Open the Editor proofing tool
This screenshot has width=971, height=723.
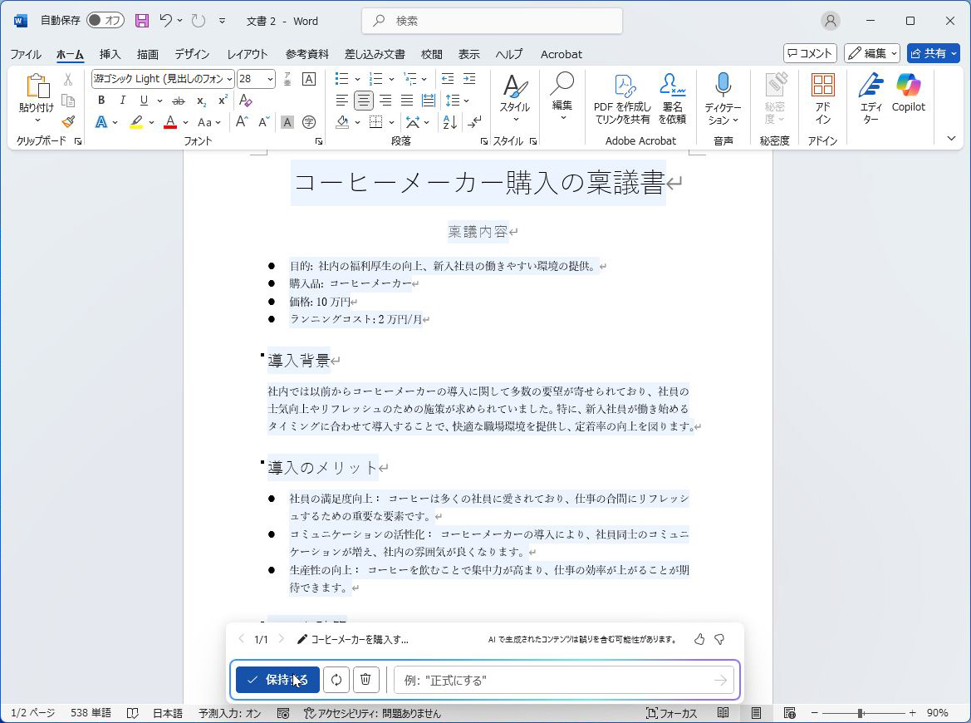tap(870, 98)
